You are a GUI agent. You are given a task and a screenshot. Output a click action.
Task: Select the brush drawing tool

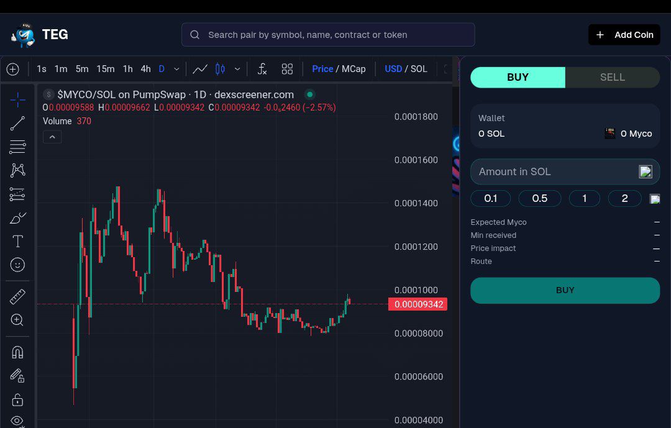pos(17,218)
